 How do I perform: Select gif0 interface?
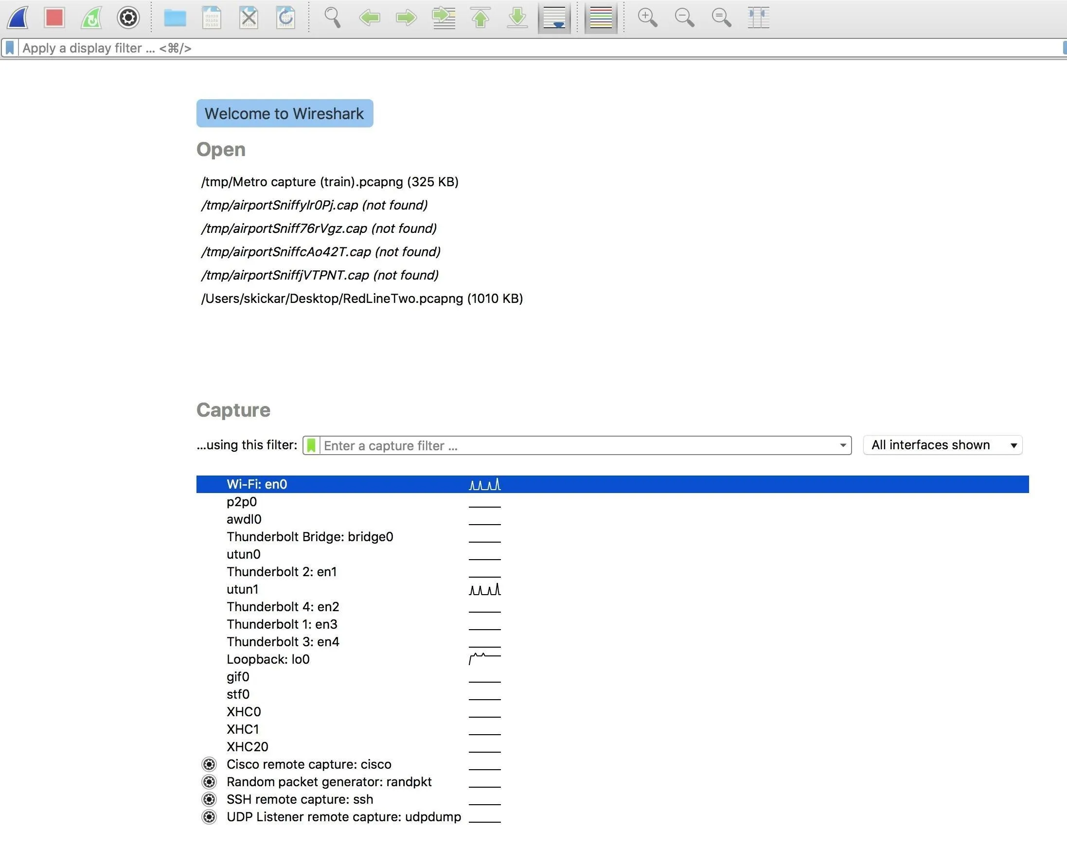(613, 676)
